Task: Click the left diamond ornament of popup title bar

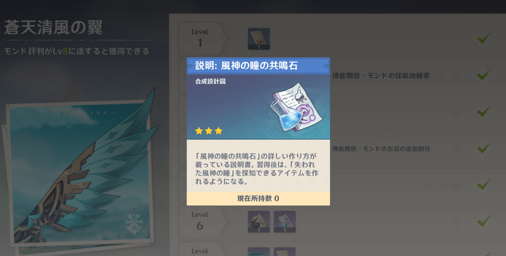Action: tap(190, 66)
